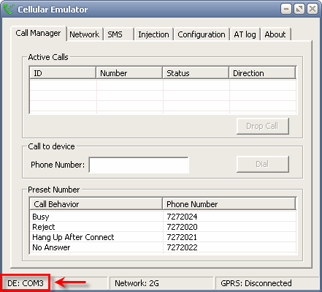Screen dimensions: 322x292
Task: Switch to the Call Manager tab
Action: (39, 33)
